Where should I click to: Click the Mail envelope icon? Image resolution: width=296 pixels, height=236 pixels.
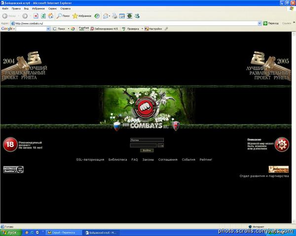click(x=106, y=16)
